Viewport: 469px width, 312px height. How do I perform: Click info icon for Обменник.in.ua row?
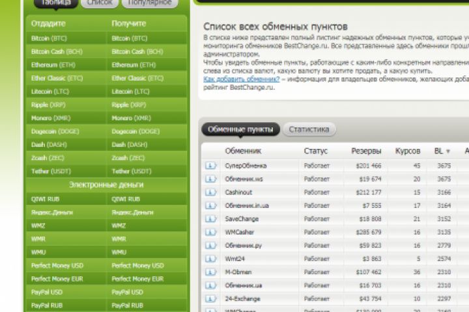[x=210, y=205]
